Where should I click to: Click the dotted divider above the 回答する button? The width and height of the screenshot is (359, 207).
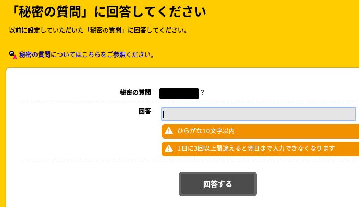click(x=190, y=161)
